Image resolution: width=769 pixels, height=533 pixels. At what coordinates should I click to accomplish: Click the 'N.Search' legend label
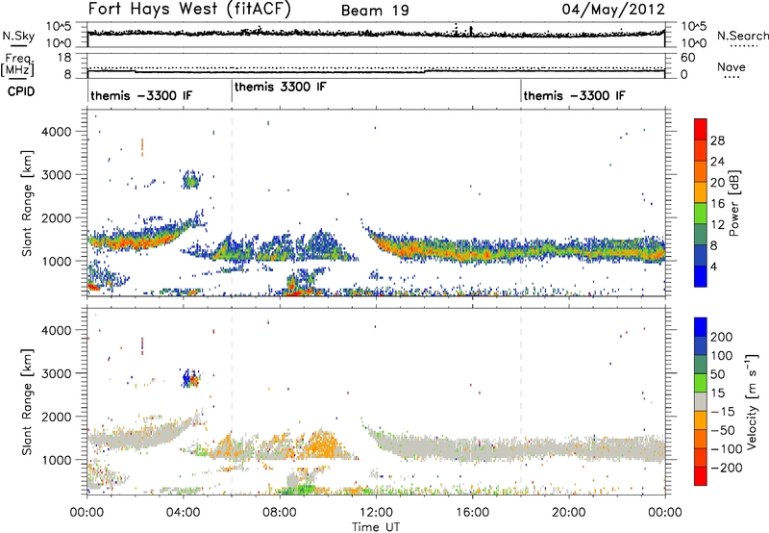coord(742,36)
